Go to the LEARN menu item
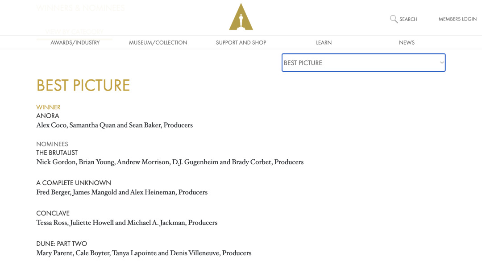 click(324, 43)
